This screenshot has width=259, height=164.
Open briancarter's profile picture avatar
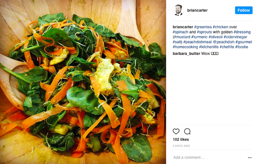(x=178, y=10)
